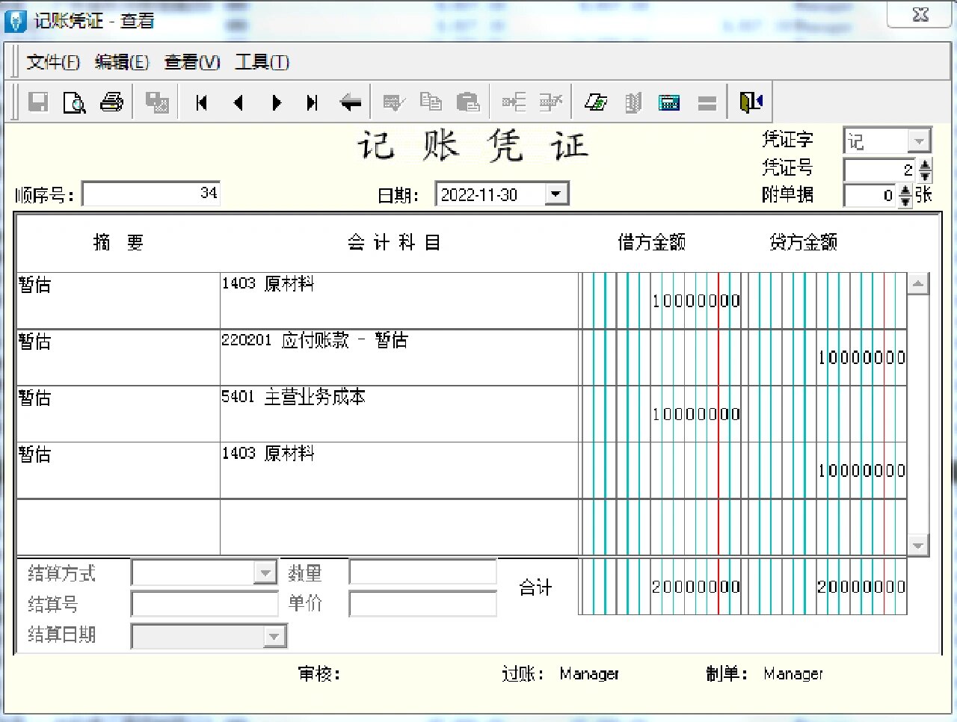
Task: Close the 记账凭证 window
Action: 920,15
